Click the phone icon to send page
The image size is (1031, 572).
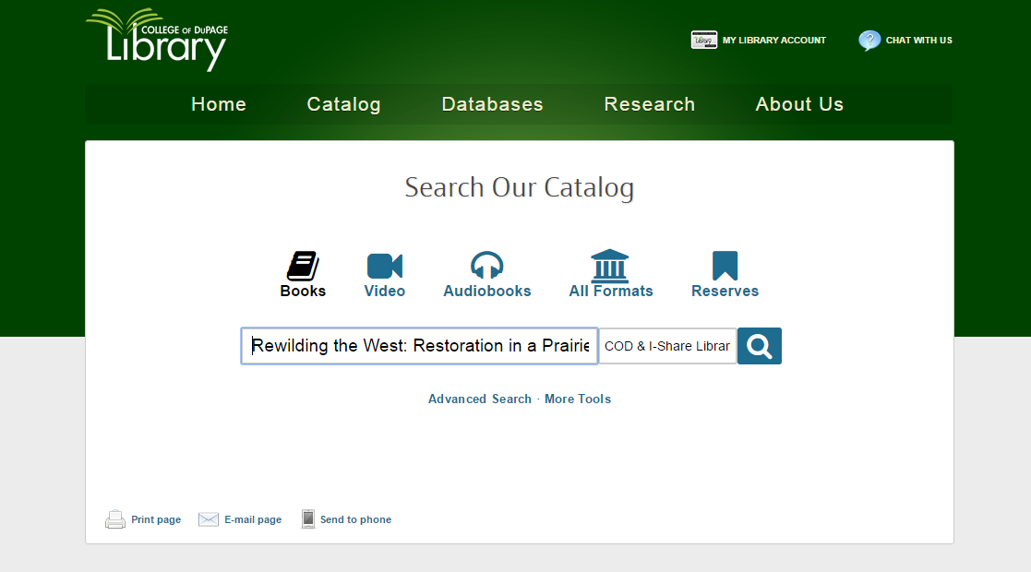tap(308, 519)
